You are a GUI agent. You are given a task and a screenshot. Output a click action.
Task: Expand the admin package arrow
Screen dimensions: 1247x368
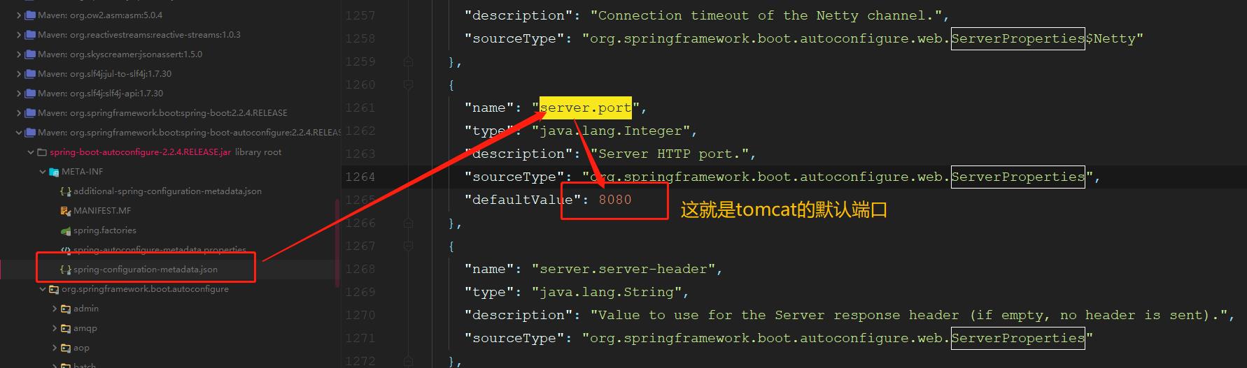(x=55, y=308)
